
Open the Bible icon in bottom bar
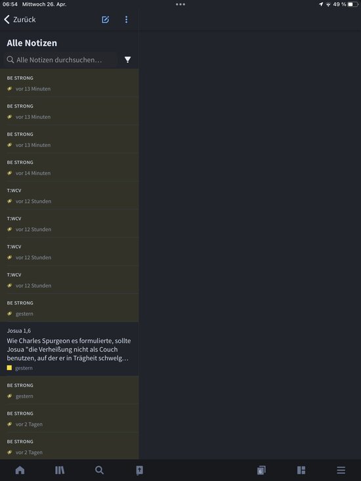click(x=140, y=470)
